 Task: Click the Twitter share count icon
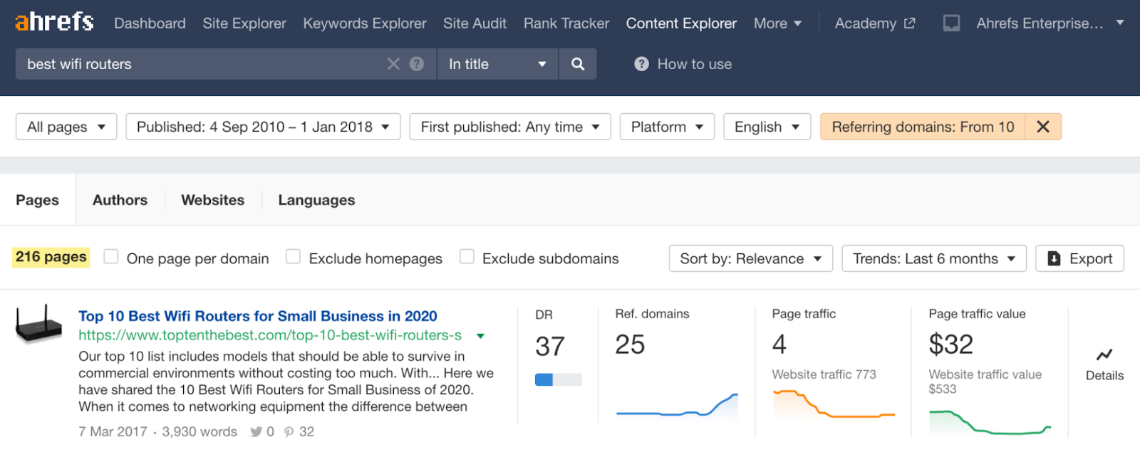[x=256, y=432]
